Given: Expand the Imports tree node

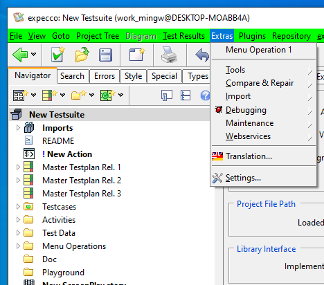Looking at the screenshot, I should [x=18, y=128].
